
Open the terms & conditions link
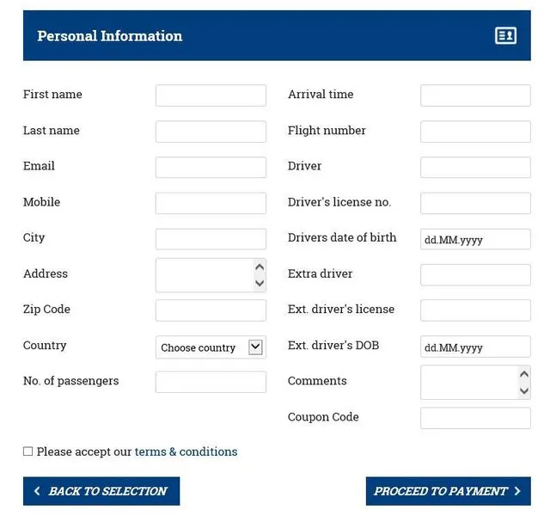click(186, 451)
